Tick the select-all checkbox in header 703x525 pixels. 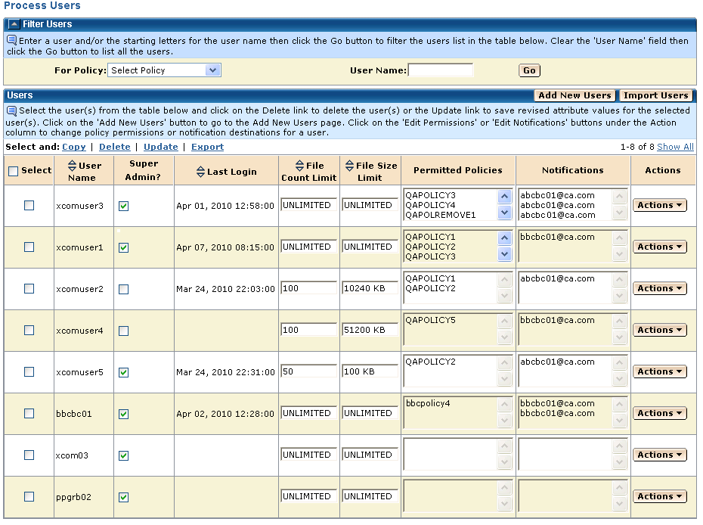click(13, 171)
